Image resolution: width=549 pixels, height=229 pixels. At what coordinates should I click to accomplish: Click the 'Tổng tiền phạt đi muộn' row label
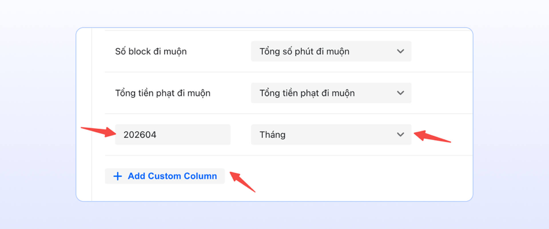163,93
